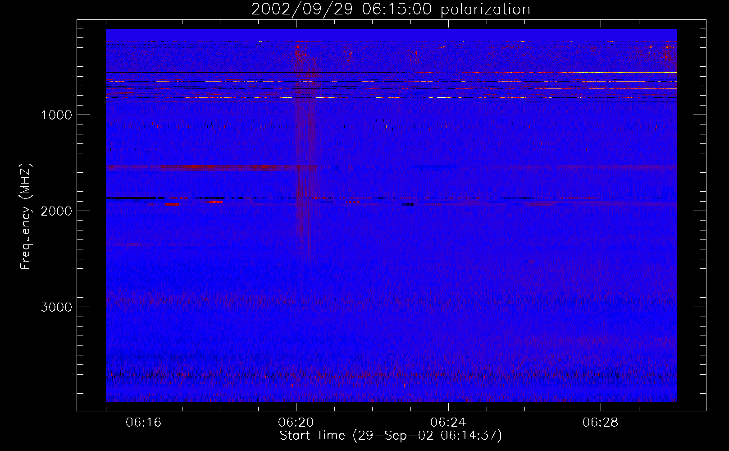729x451 pixels.
Task: Click the "Frequency (MHZ)" axis label
Action: pos(26,216)
